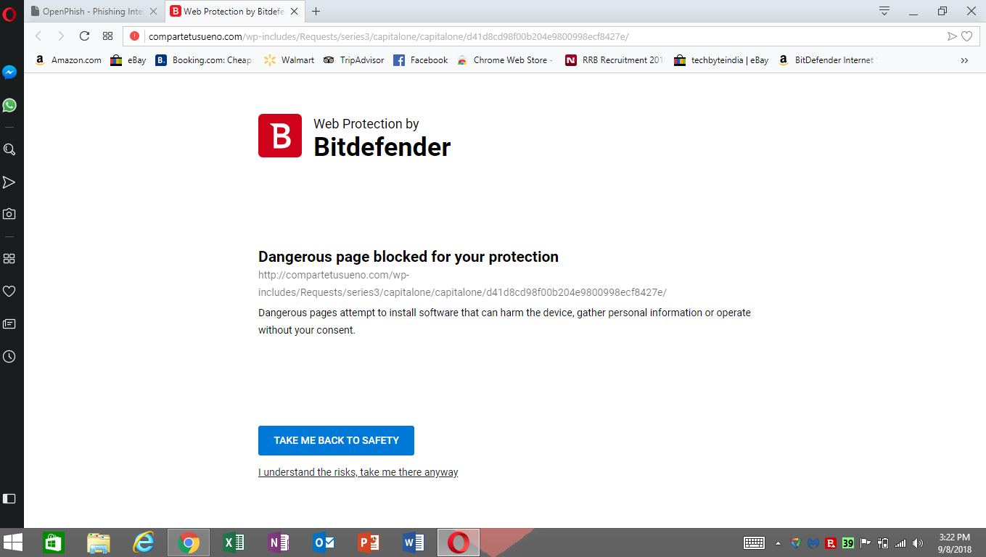This screenshot has width=986, height=557.
Task: Open Bookmarks heart in sidebar
Action: click(9, 291)
